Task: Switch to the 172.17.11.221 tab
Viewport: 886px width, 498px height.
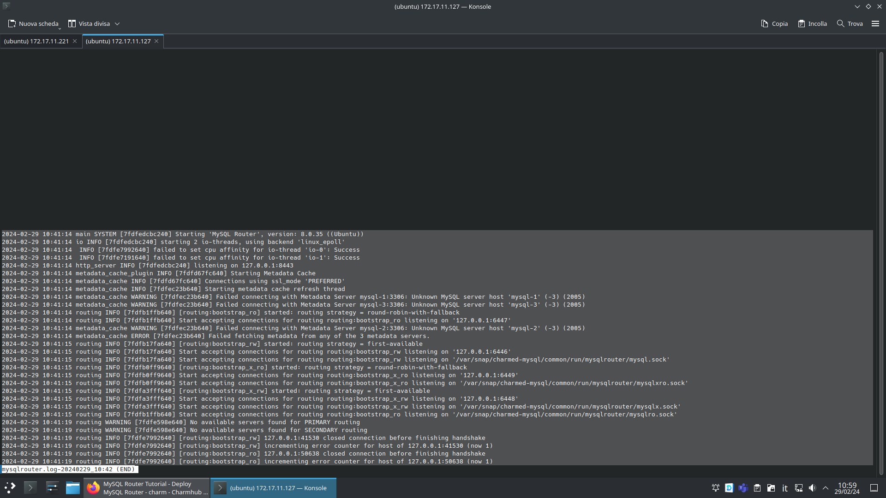Action: click(x=36, y=41)
